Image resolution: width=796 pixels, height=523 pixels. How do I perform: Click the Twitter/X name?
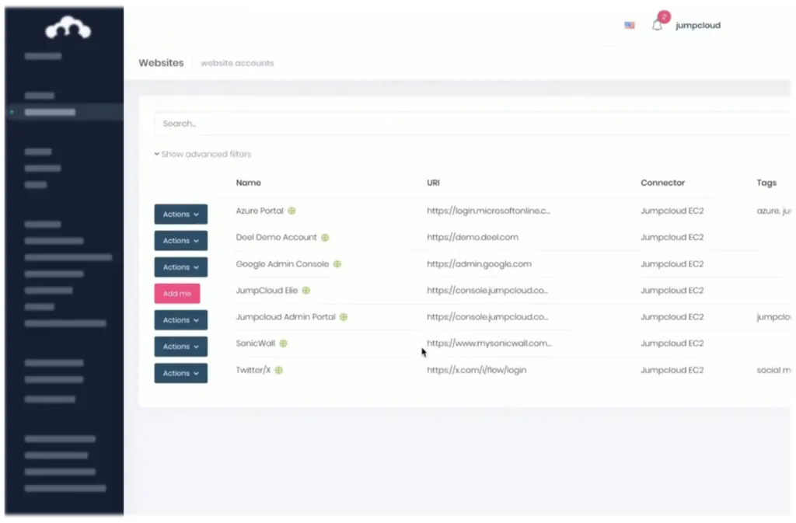(253, 370)
